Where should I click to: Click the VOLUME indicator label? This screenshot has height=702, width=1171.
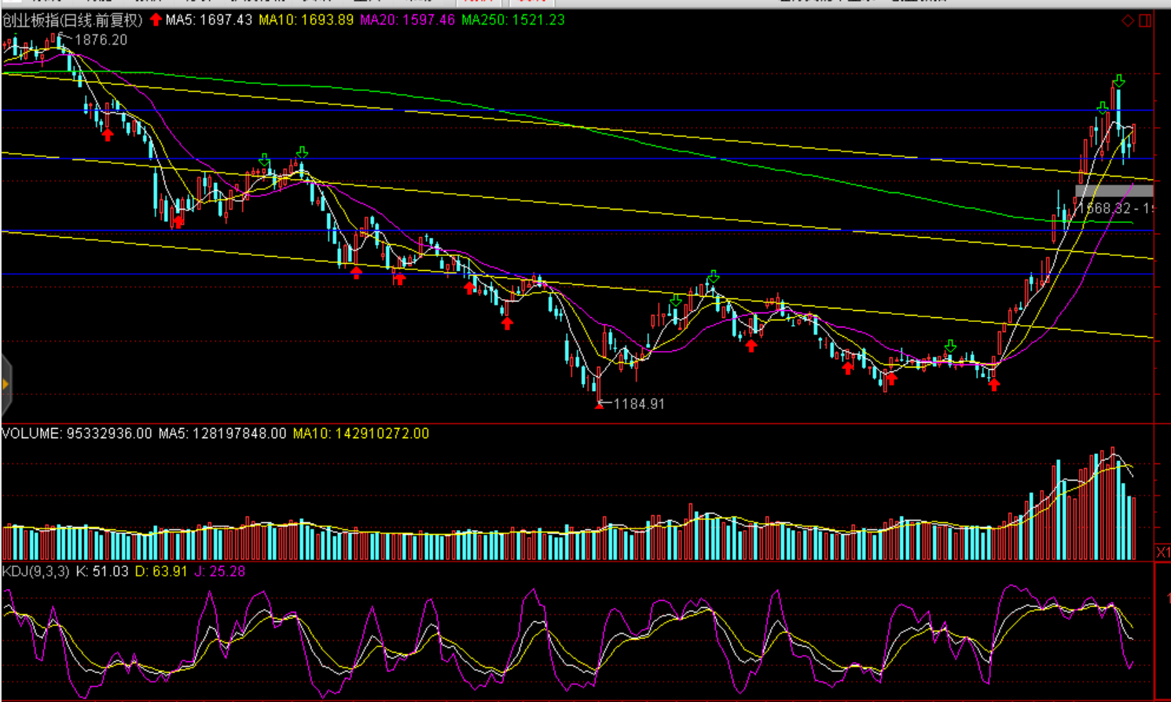[76, 433]
